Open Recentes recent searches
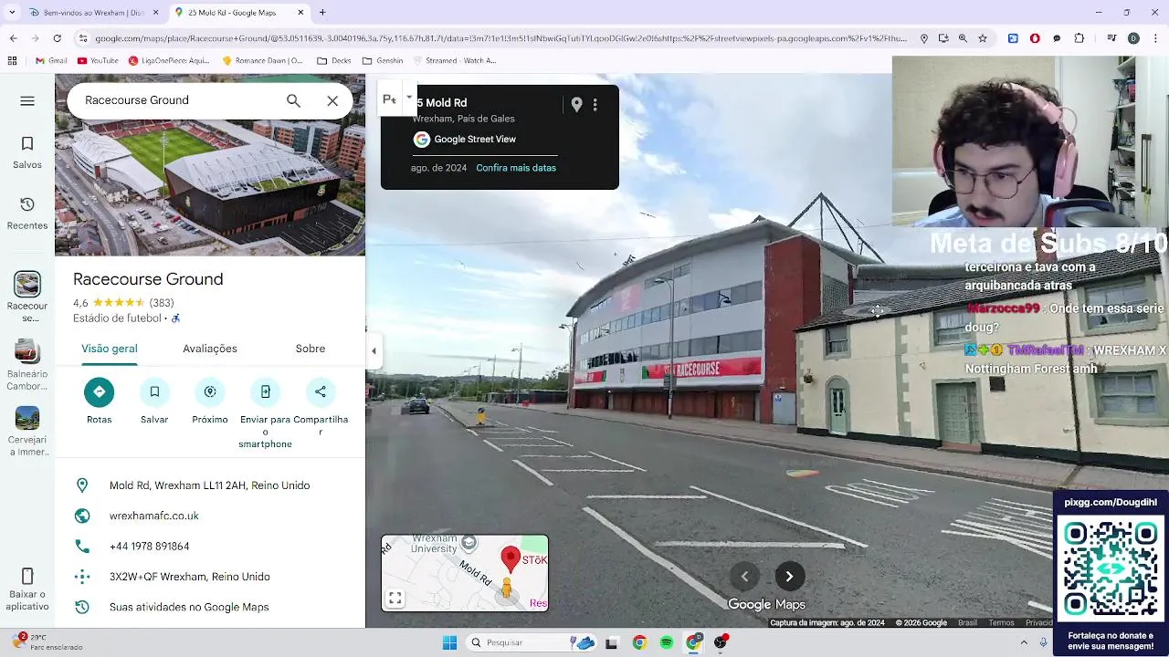 27,214
